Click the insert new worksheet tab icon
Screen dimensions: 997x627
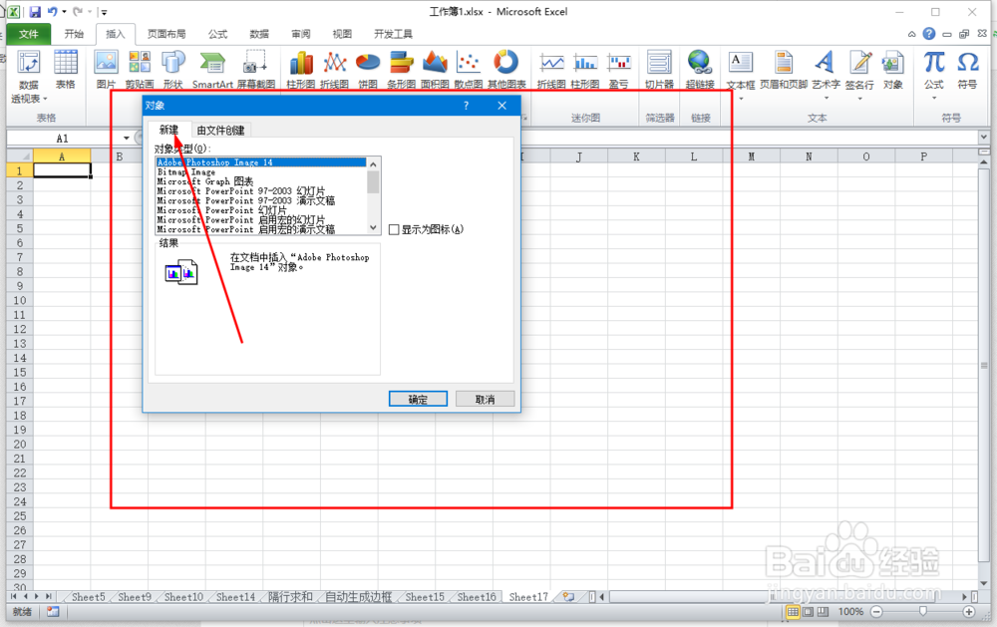tap(568, 596)
